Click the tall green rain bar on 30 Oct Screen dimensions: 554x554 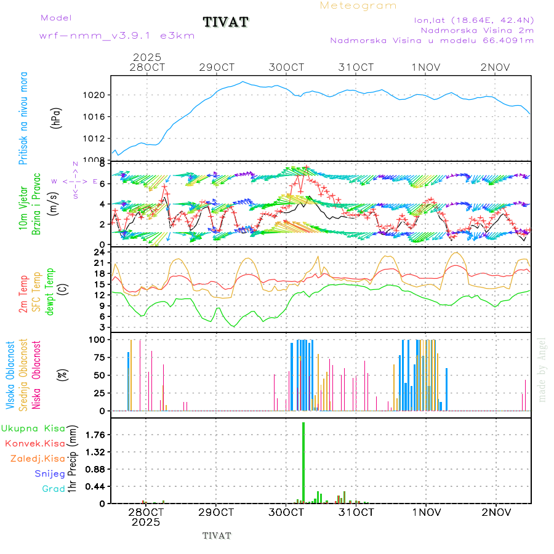coord(303,462)
